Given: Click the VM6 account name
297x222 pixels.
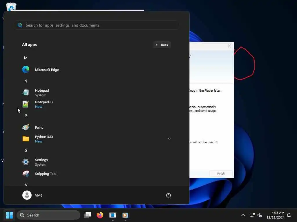Looking at the screenshot, I should (x=39, y=195).
